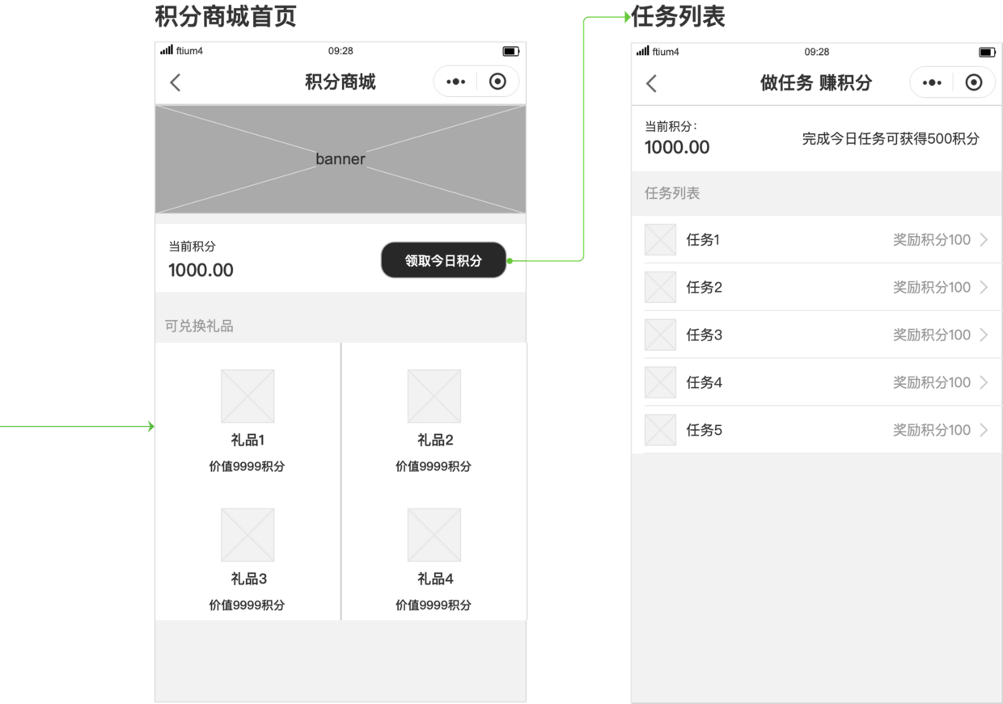
Task: Tap the circular close-target icon in 做任务 赚积分 header
Action: pos(975,82)
